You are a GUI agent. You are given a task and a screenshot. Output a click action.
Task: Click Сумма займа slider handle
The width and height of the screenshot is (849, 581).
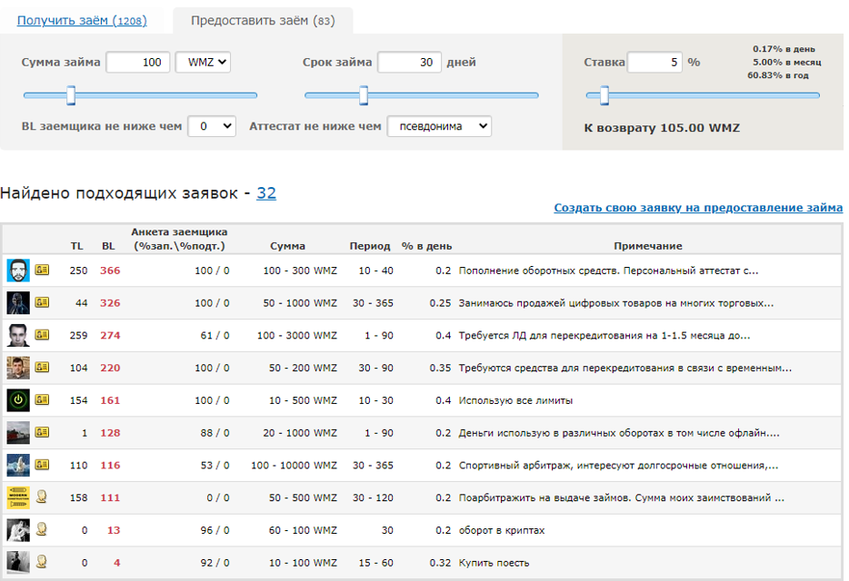point(71,95)
